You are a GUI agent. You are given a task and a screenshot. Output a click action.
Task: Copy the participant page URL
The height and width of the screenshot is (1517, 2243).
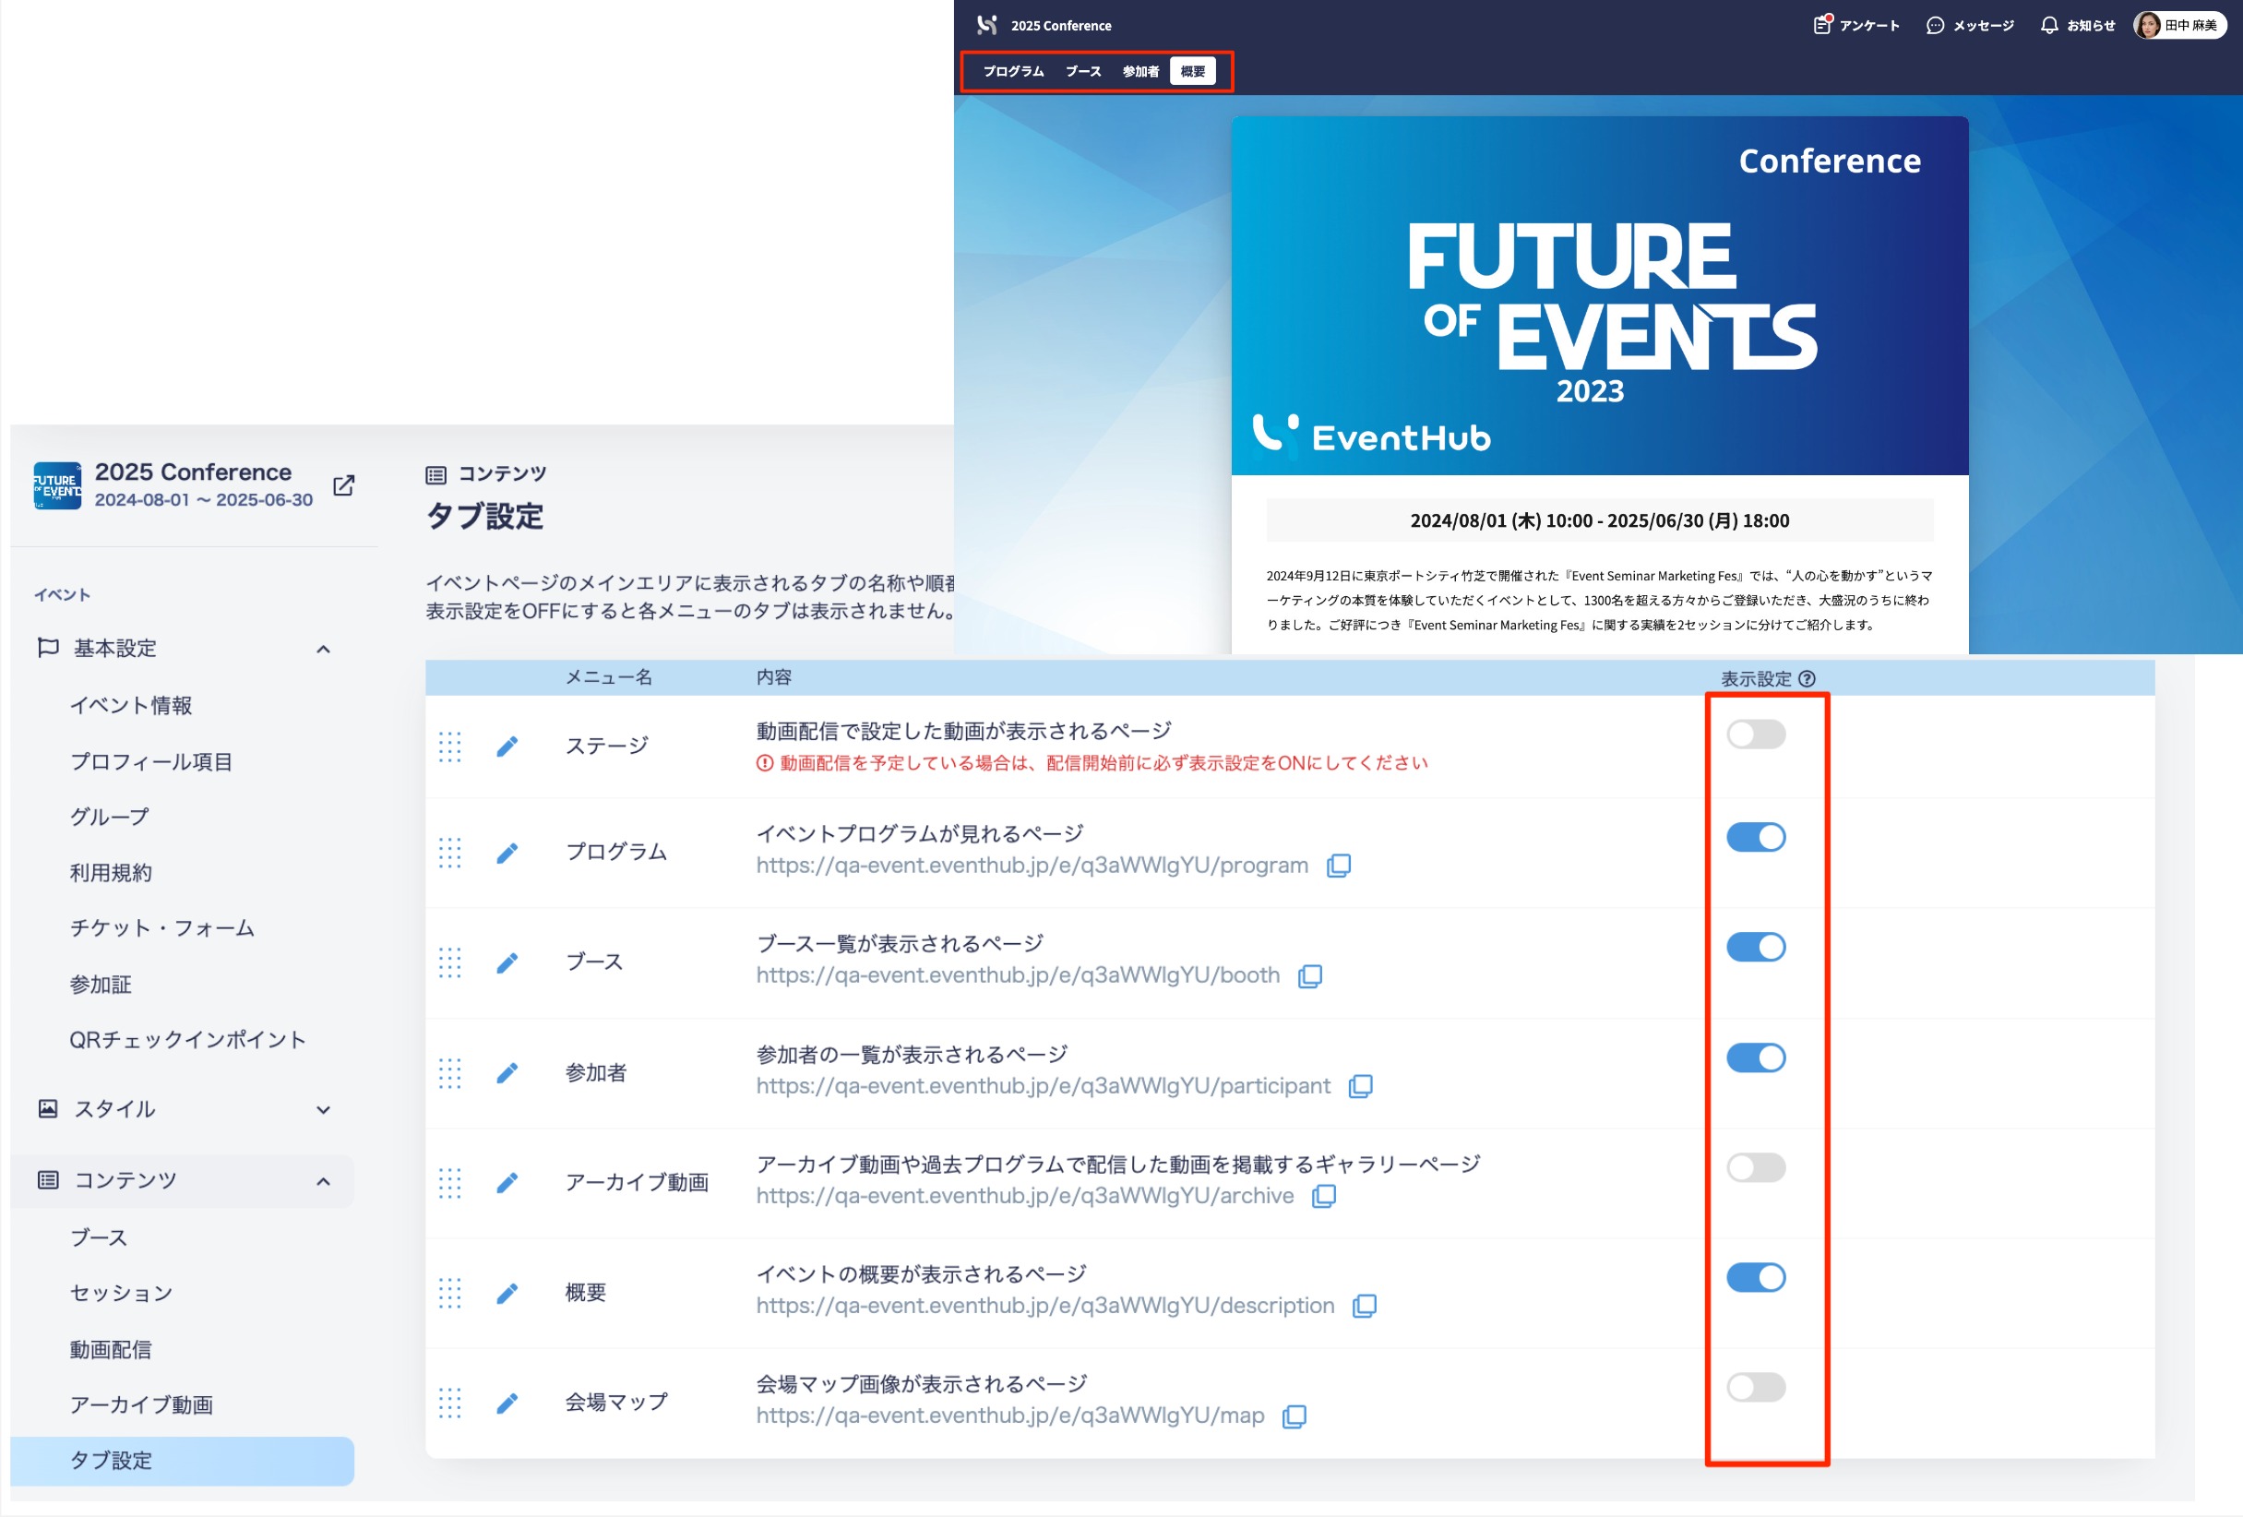coord(1360,1087)
